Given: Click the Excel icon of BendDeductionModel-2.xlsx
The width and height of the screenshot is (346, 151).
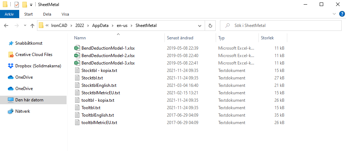Looking at the screenshot, I should pos(77,56).
